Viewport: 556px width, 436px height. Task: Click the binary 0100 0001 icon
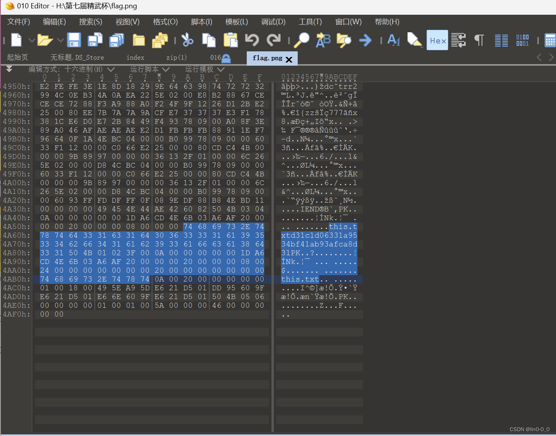[x=523, y=40]
